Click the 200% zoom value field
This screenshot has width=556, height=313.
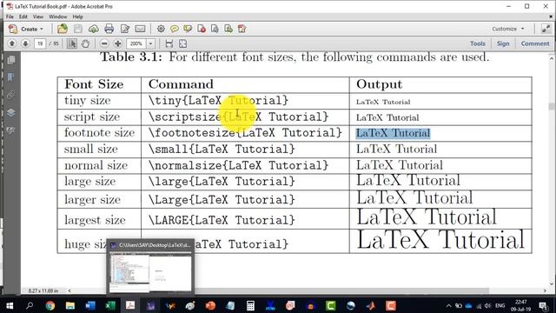[x=136, y=43]
